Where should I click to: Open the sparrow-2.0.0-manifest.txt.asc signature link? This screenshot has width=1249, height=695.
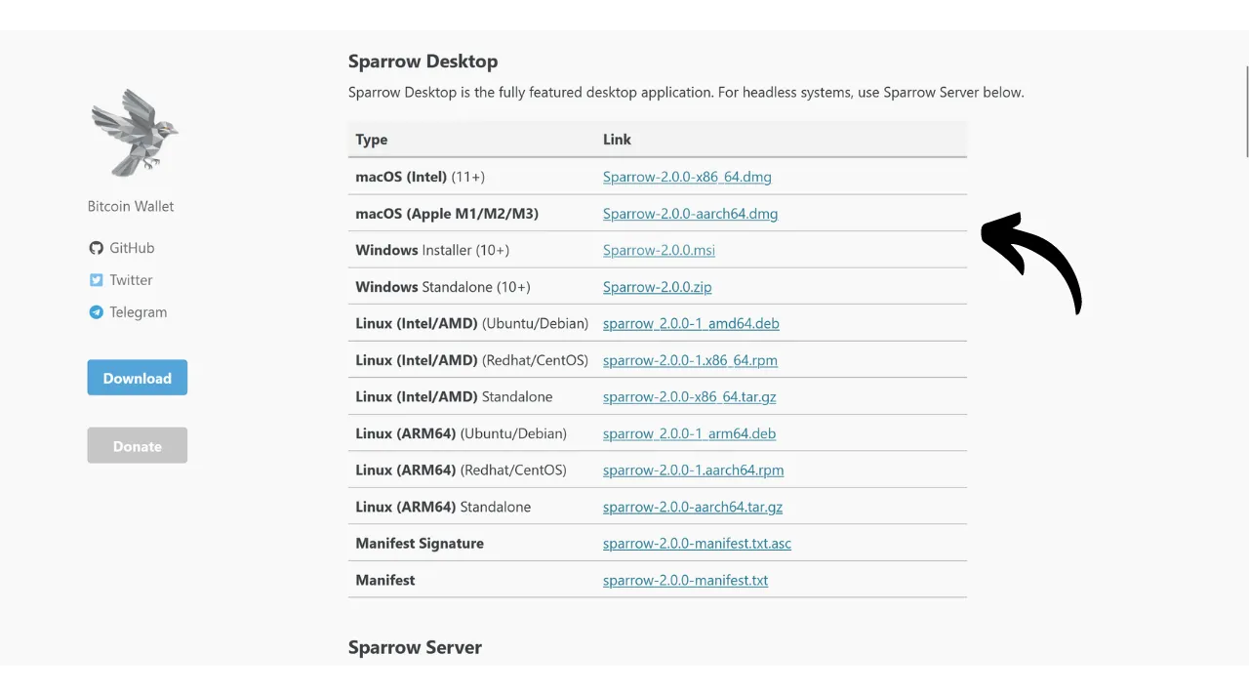(697, 544)
